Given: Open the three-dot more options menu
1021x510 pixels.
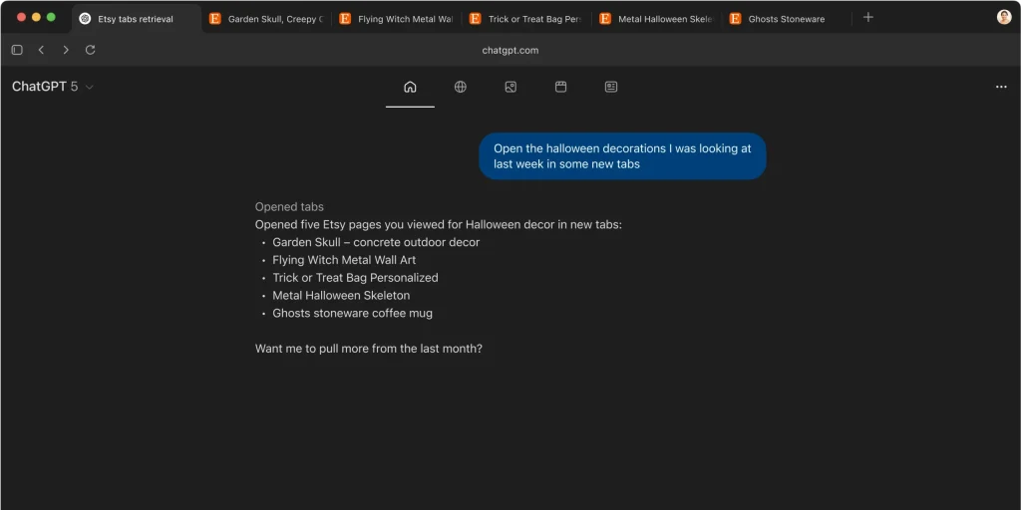Looking at the screenshot, I should tap(1001, 87).
